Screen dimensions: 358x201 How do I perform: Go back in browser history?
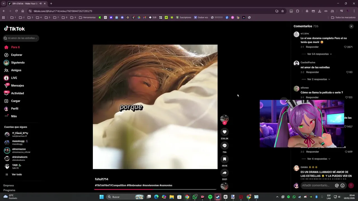click(4, 11)
